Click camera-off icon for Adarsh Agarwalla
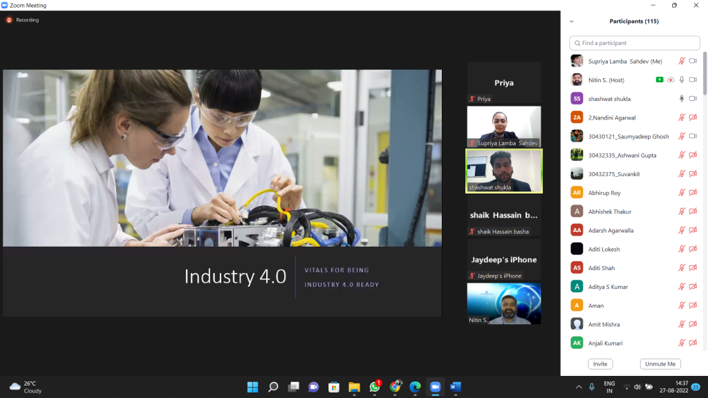708x398 pixels. point(693,230)
